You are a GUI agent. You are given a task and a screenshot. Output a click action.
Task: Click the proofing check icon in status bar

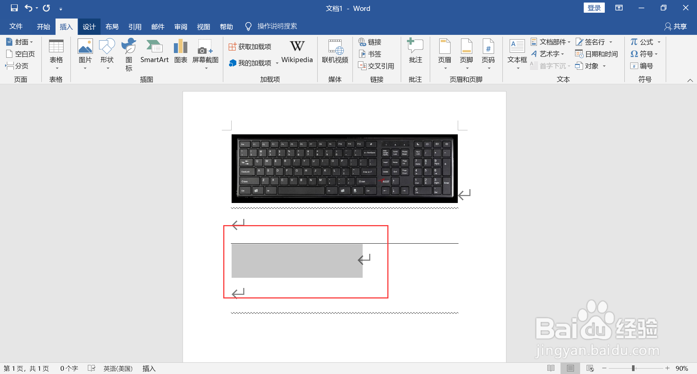click(92, 368)
